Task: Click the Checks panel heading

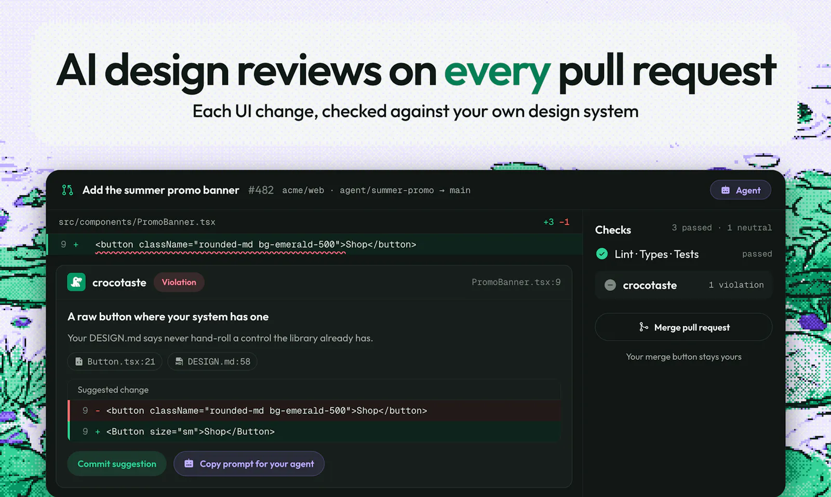Action: coord(613,230)
